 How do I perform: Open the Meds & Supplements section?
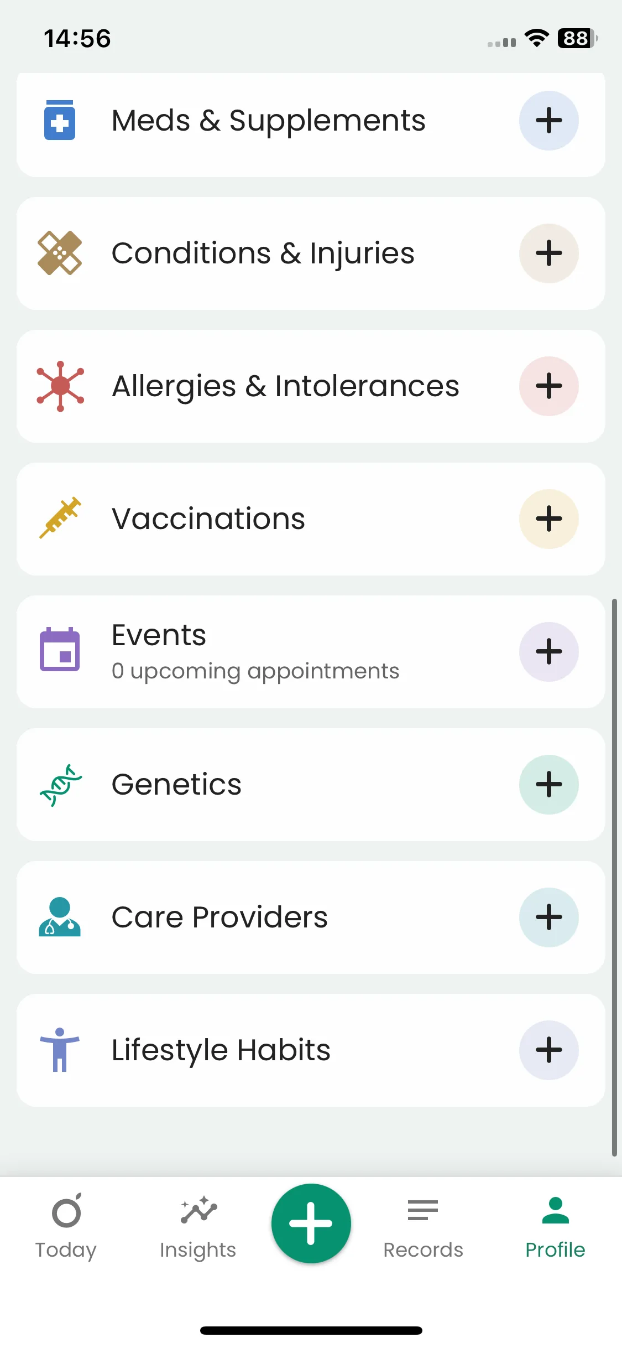(x=268, y=121)
